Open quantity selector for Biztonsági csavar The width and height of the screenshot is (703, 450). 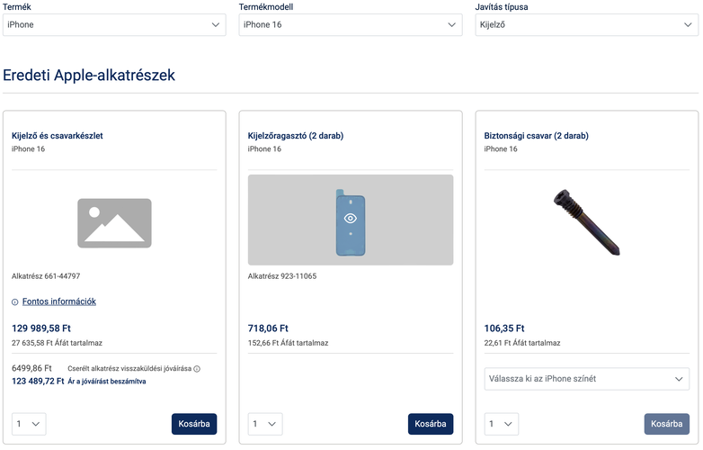coord(502,424)
